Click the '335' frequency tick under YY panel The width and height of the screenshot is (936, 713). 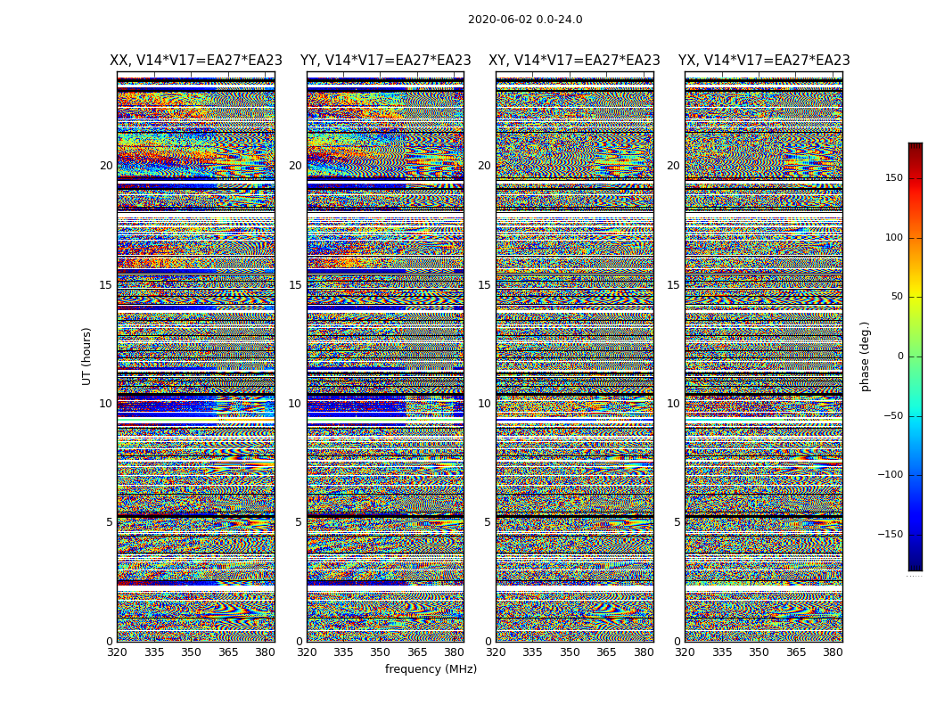[x=344, y=652]
